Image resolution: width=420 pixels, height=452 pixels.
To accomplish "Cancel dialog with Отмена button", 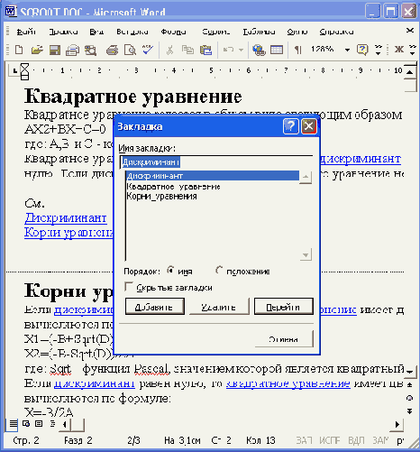I will point(284,339).
